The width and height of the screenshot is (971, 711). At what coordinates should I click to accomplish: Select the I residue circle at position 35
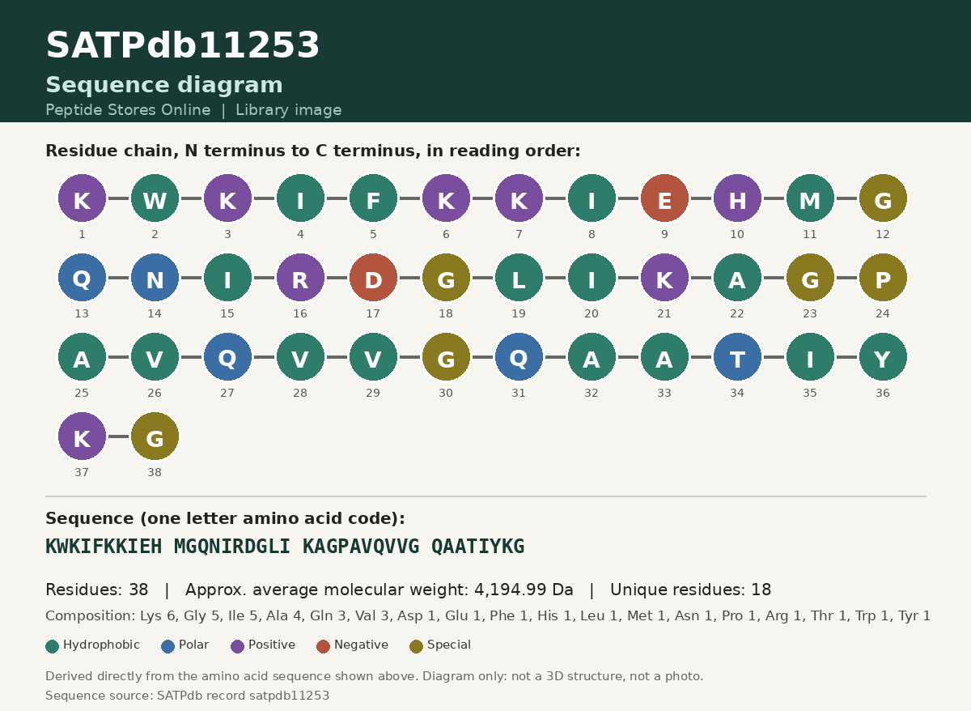tap(810, 357)
